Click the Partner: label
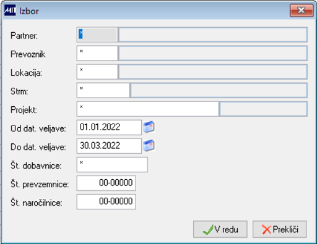This screenshot has height=244, width=317. point(24,36)
